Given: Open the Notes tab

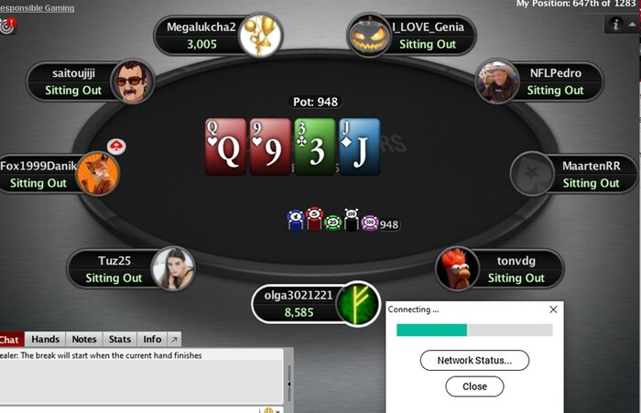Looking at the screenshot, I should [84, 340].
